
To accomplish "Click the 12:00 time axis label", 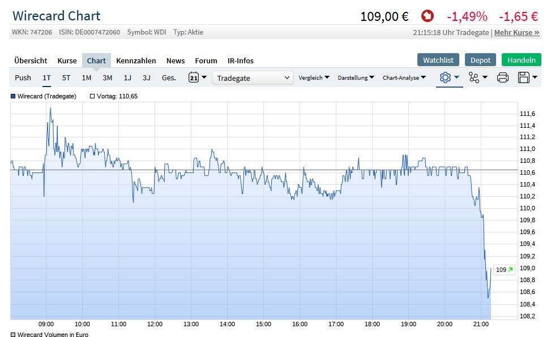I will pyautogui.click(x=155, y=324).
